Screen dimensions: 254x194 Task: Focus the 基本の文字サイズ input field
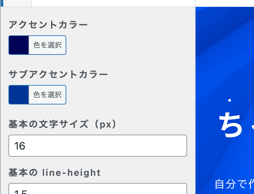tap(97, 146)
